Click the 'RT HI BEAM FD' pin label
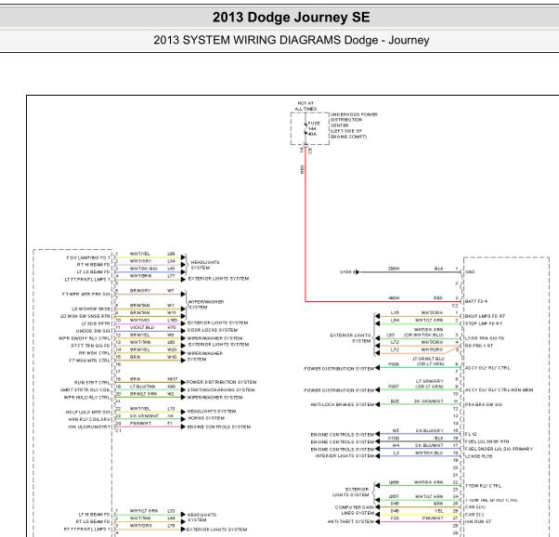This screenshot has height=537, width=559. [94, 265]
